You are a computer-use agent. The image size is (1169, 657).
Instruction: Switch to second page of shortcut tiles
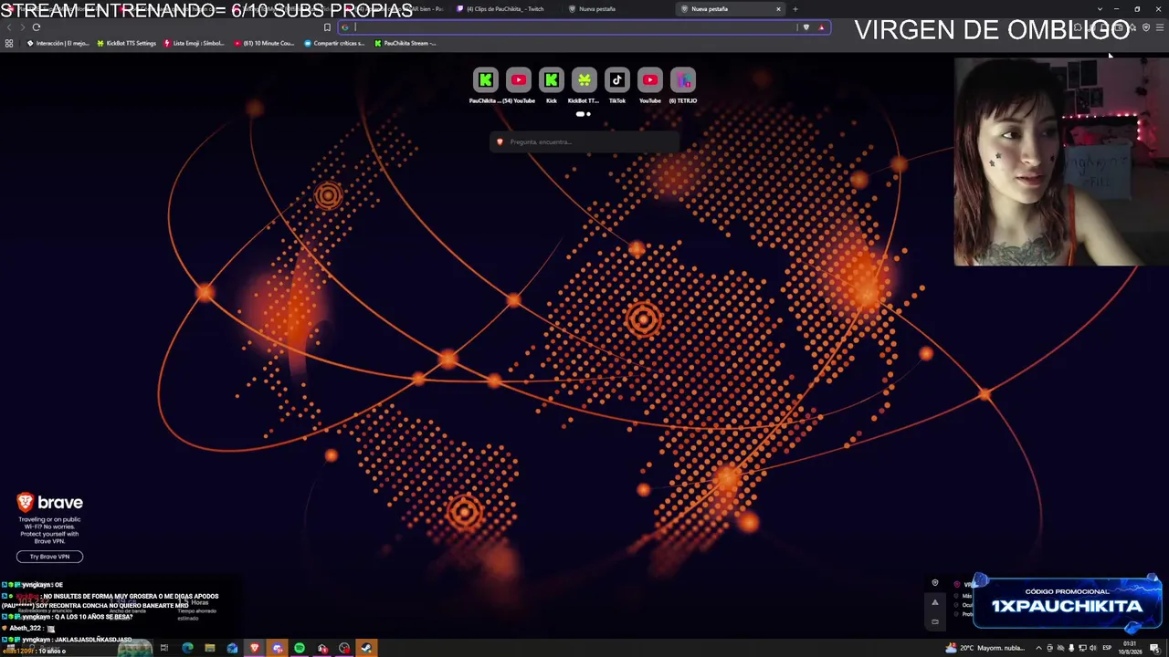pos(588,114)
